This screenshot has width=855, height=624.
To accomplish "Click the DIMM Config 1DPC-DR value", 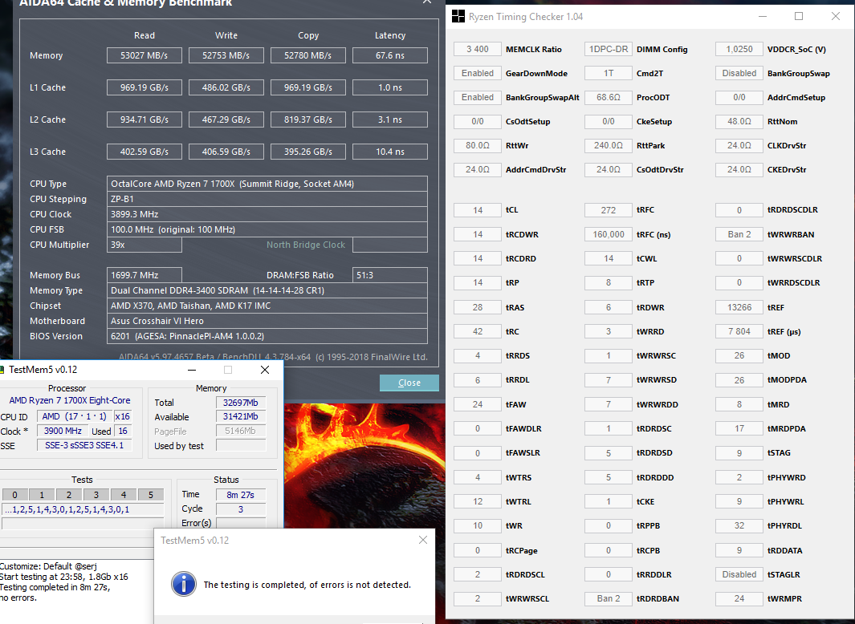I will (x=609, y=49).
